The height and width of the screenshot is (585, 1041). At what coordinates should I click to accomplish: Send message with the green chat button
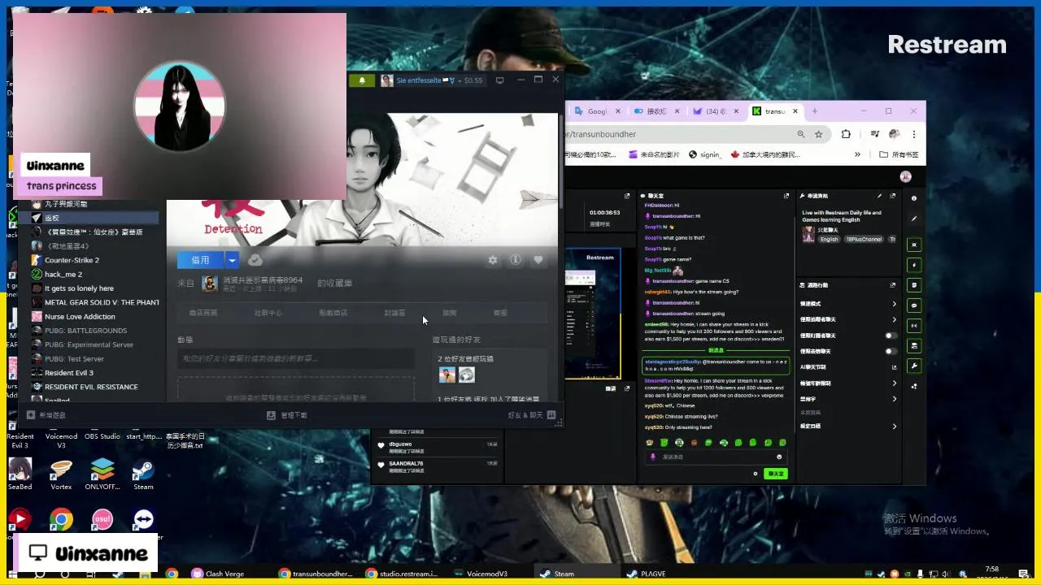pyautogui.click(x=776, y=474)
